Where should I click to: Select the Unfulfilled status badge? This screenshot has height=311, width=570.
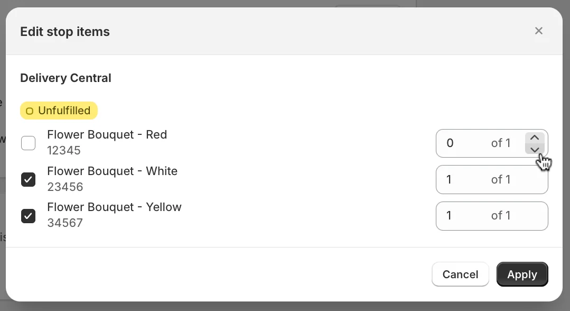(x=59, y=111)
